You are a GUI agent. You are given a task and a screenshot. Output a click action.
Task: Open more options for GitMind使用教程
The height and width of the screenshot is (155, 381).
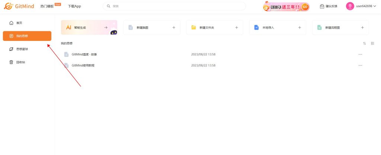pyautogui.click(x=360, y=65)
